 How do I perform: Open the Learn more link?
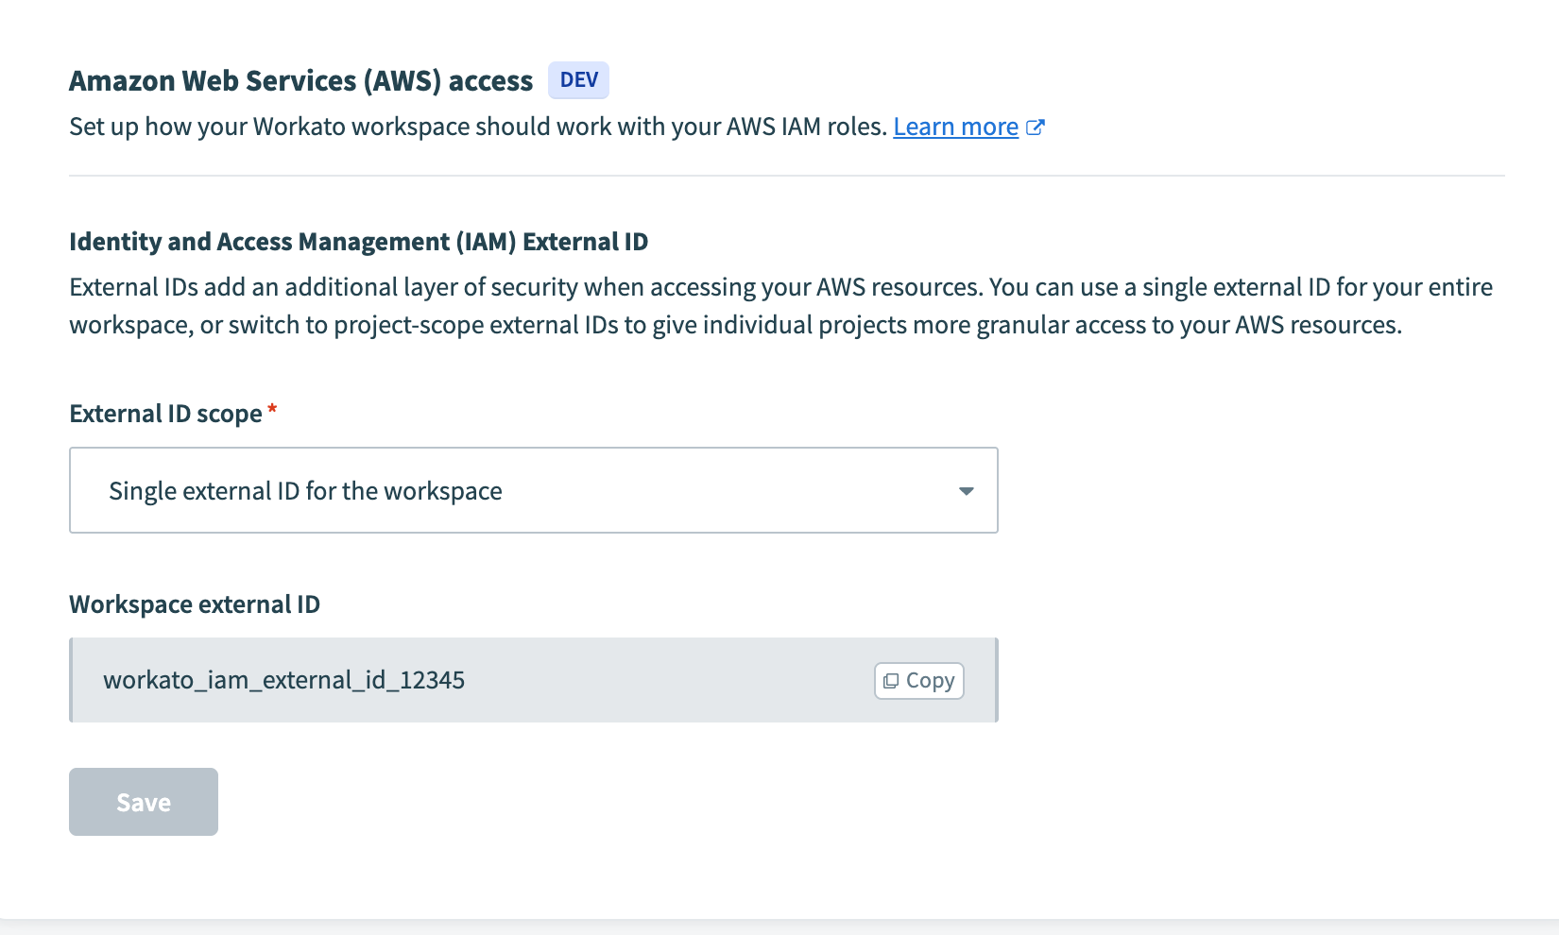click(x=955, y=127)
